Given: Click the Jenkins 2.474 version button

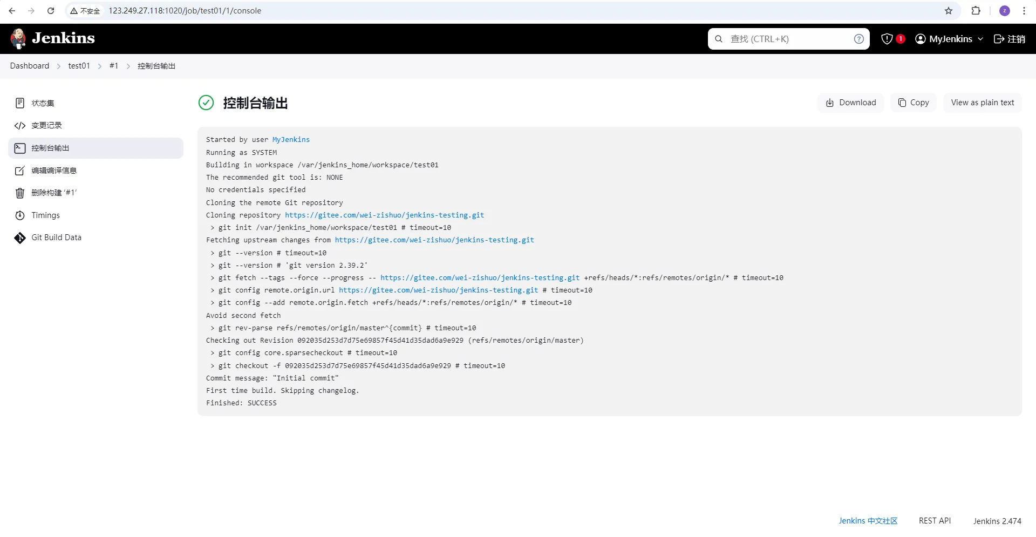Looking at the screenshot, I should click(x=997, y=521).
